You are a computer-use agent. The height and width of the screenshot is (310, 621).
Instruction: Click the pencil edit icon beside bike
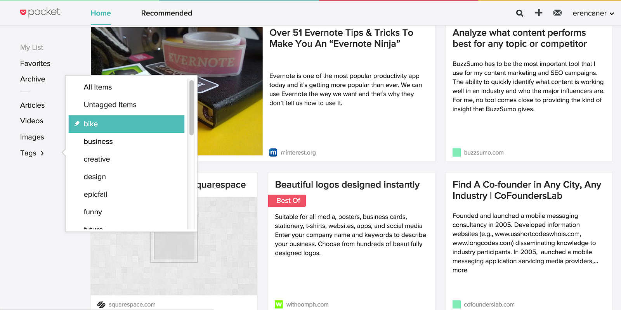77,124
